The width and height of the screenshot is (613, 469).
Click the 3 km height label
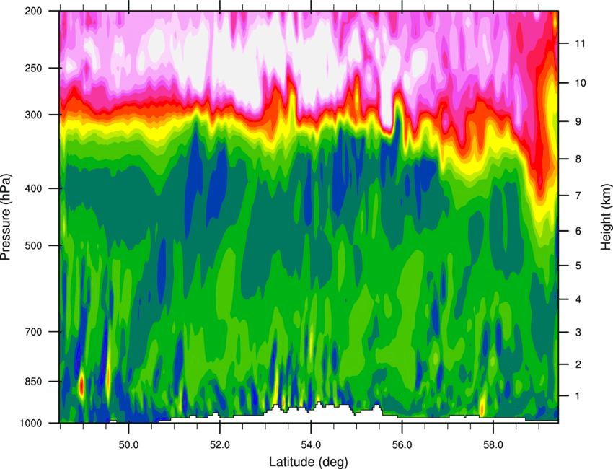[x=578, y=333]
